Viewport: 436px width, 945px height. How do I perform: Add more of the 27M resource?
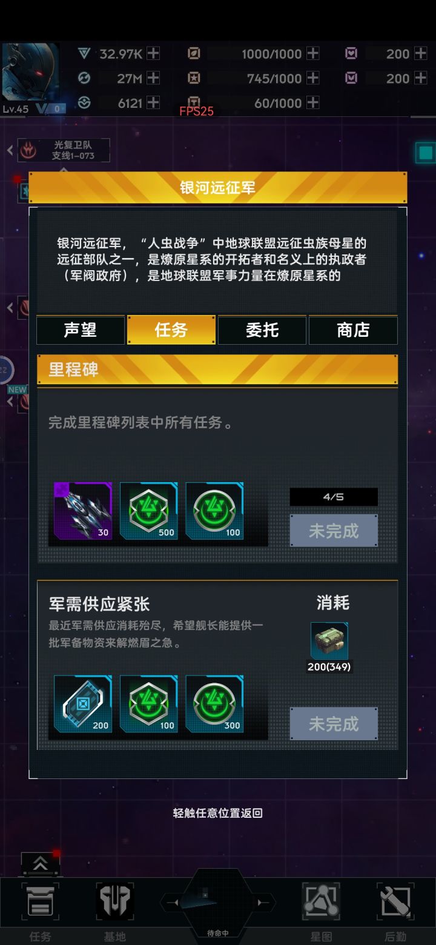click(154, 78)
